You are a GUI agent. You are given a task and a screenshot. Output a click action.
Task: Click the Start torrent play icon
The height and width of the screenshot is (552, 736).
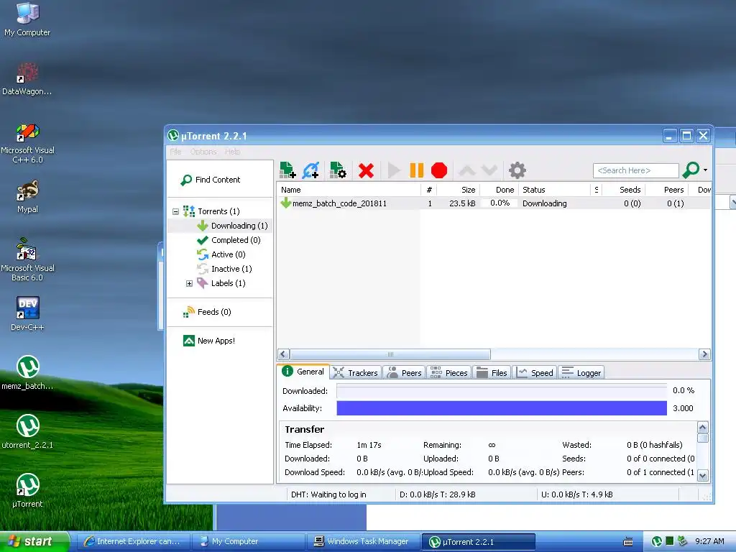pos(394,170)
